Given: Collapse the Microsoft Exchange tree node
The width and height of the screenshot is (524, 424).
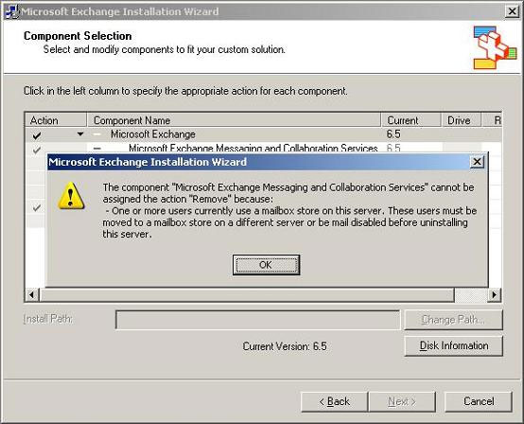Looking at the screenshot, I should coord(96,134).
